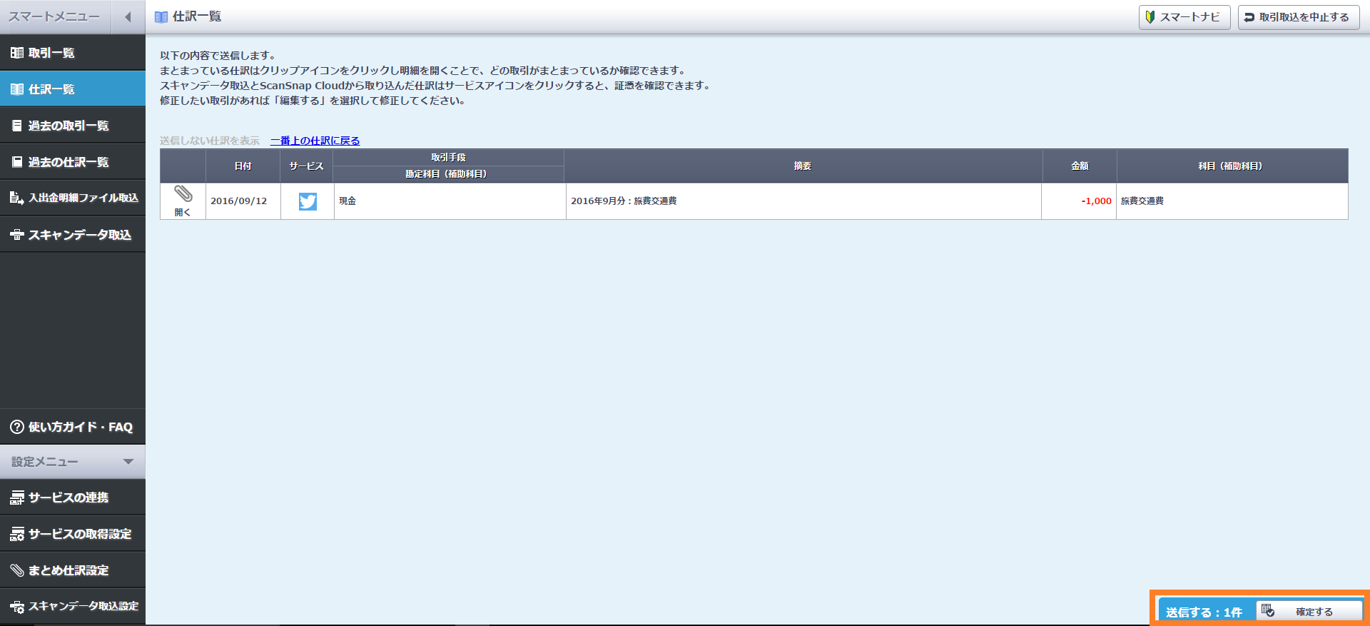This screenshot has height=626, width=1370.
Task: Click the スキャンデータ取込設定 sidebar icon
Action: click(17, 607)
